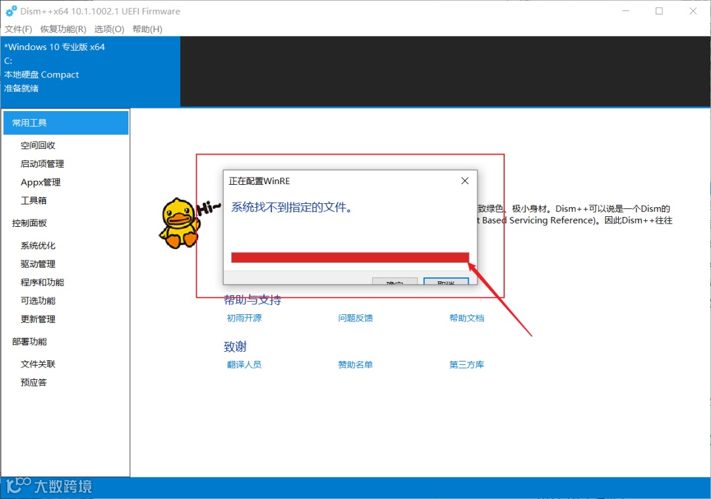The width and height of the screenshot is (711, 499).
Task: Open the 帮助文档 link
Action: point(467,318)
